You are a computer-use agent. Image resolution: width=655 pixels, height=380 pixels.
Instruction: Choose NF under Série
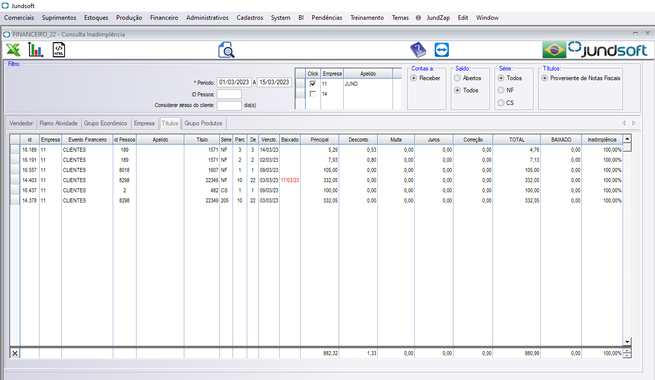tap(501, 90)
